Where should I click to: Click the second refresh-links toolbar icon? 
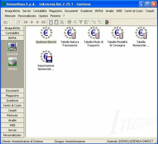click(100, 22)
